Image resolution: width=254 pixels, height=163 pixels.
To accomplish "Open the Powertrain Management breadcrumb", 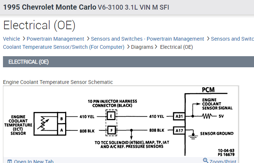I will (x=56, y=39).
